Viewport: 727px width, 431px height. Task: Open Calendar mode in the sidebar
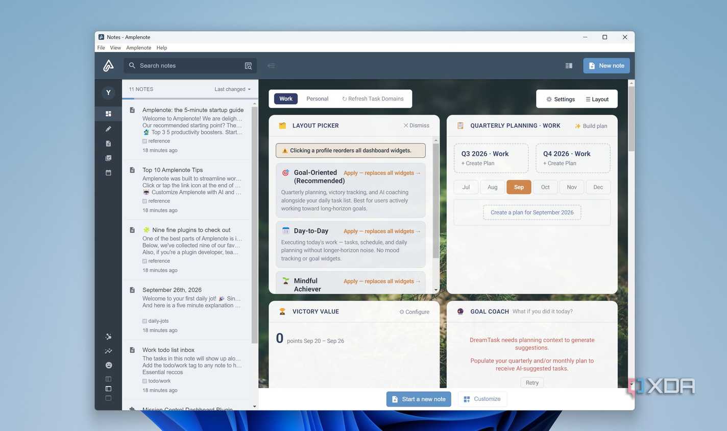click(108, 173)
